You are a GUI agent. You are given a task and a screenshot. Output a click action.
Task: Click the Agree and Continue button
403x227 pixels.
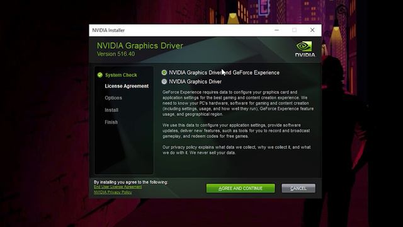(241, 189)
